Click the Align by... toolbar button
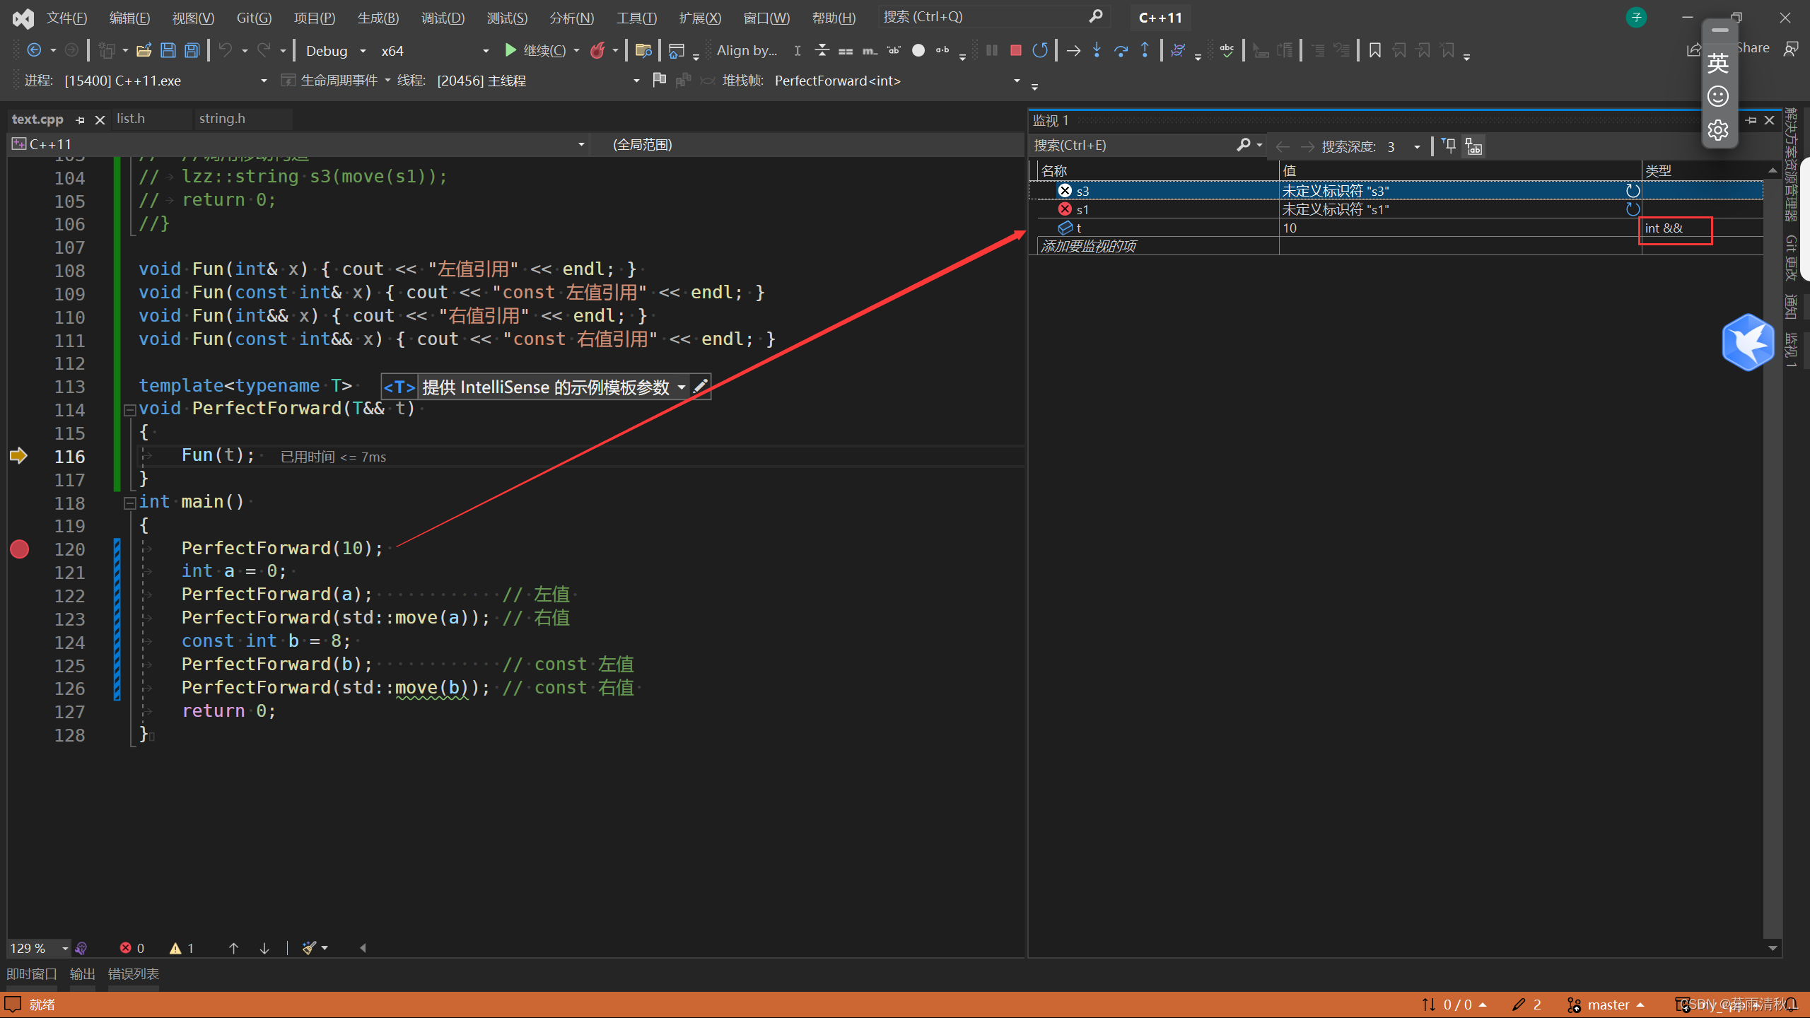The image size is (1810, 1018). coord(747,50)
